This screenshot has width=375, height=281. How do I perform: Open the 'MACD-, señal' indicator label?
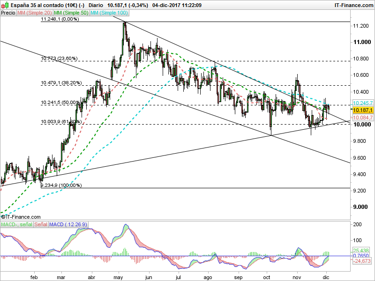[x=17, y=224]
